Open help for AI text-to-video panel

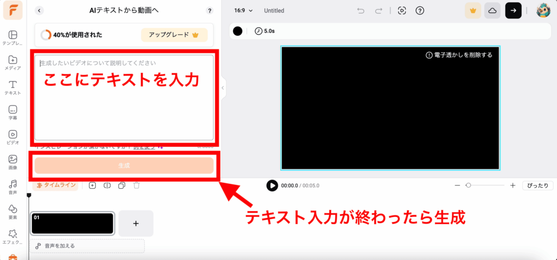(x=209, y=11)
